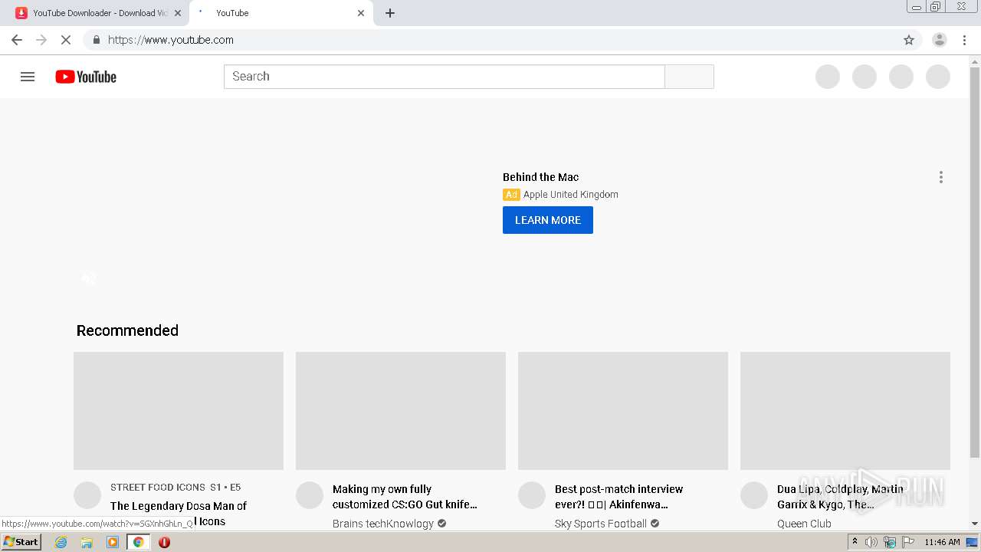The width and height of the screenshot is (981, 552).
Task: Open the red Opera taskbar icon
Action: [x=164, y=542]
